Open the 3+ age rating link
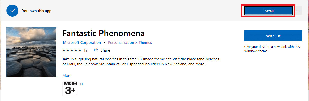Image resolution: width=309 pixels, height=101 pixels. coord(81,84)
